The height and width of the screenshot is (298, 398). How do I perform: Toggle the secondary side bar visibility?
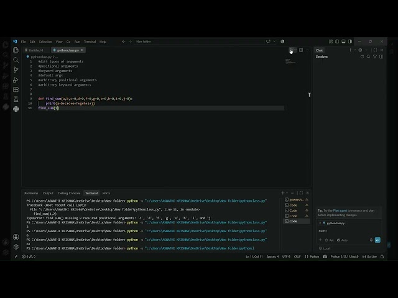(350, 42)
